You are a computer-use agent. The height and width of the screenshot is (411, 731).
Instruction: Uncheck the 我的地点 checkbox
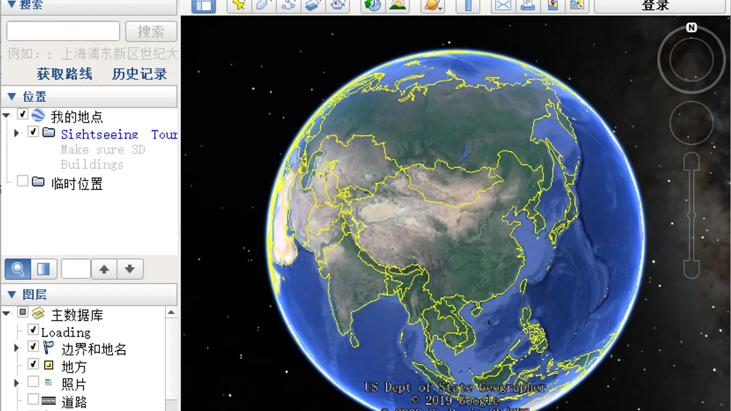(x=22, y=115)
